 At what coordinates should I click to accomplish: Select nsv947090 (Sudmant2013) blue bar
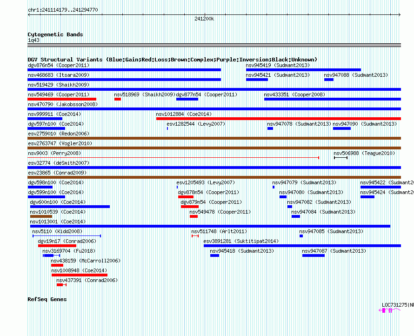(341, 128)
